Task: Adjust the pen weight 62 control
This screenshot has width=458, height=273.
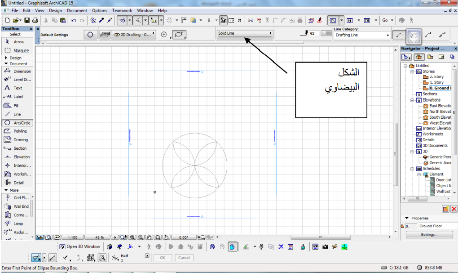Action: [x=314, y=33]
